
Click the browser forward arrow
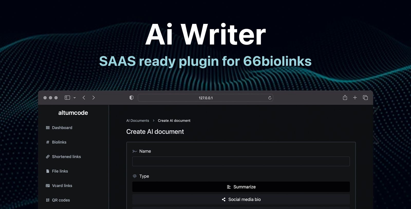coord(94,98)
